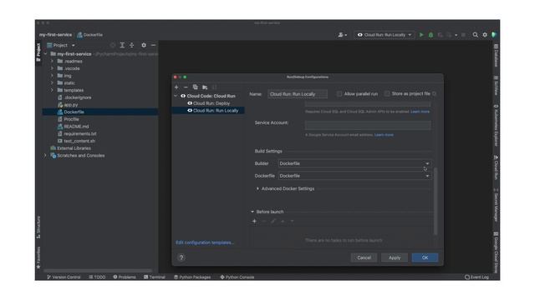Collapse the Before launch section
This screenshot has height=300, width=535.
[x=252, y=212]
